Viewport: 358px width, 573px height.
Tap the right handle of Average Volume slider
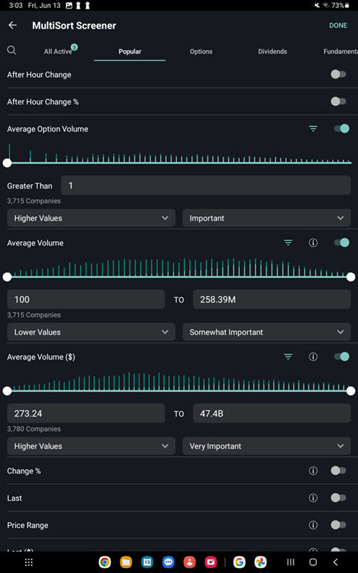coord(351,277)
